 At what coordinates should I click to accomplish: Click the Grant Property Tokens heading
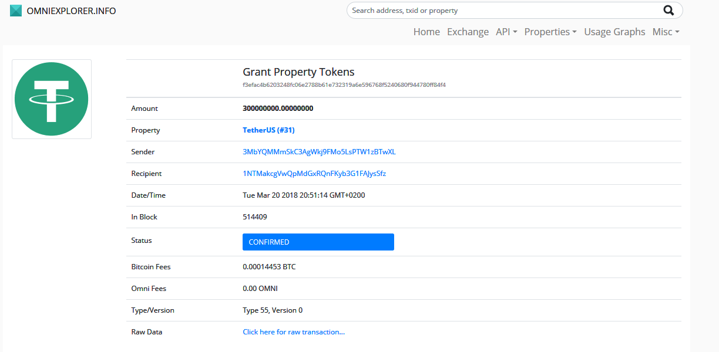coord(298,72)
